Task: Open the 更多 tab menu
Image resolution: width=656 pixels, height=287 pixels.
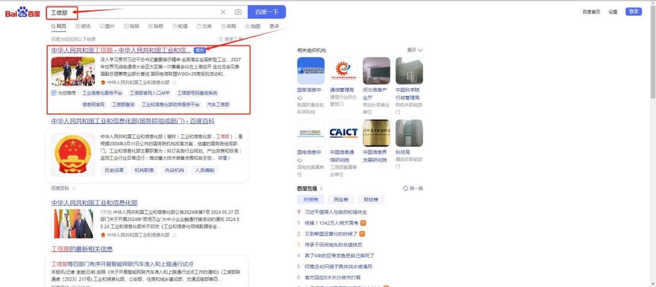Action: tap(275, 26)
